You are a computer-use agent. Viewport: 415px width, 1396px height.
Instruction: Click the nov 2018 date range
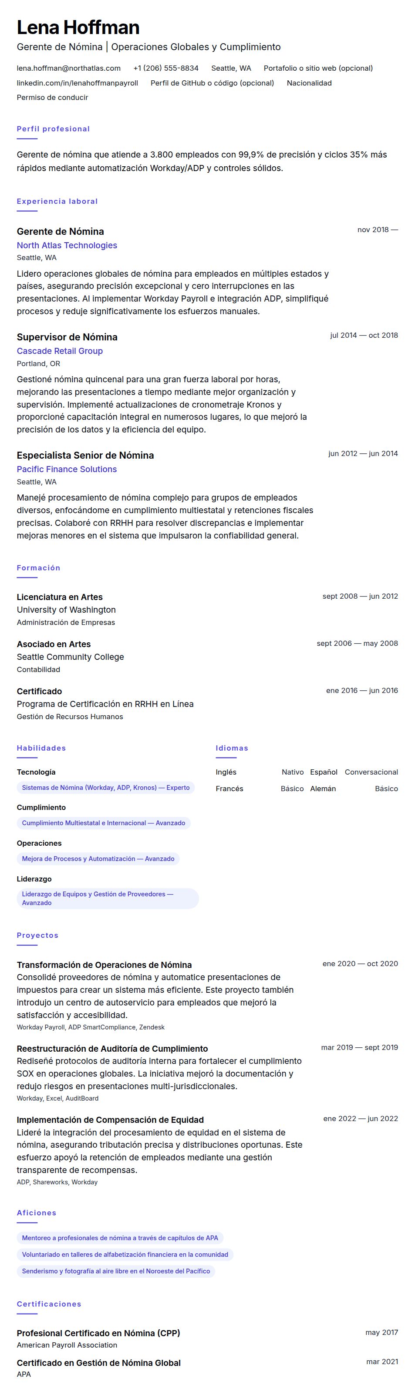[377, 230]
